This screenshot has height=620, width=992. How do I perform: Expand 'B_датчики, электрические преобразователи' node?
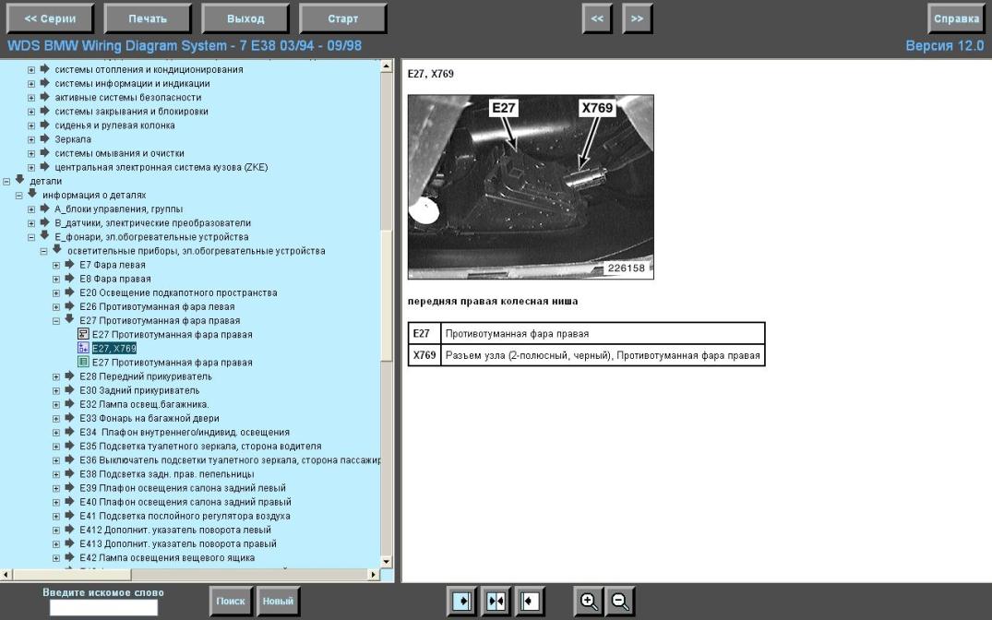pyautogui.click(x=31, y=222)
